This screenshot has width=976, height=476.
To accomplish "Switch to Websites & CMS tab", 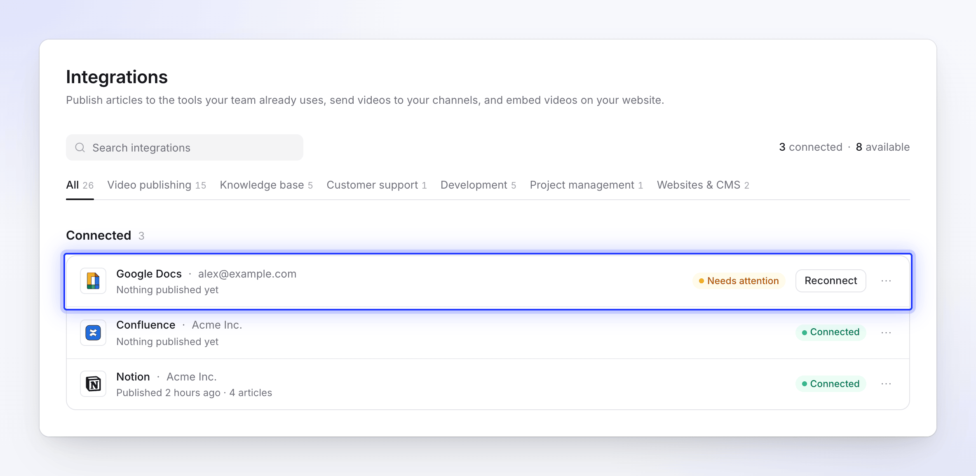I will 703,185.
